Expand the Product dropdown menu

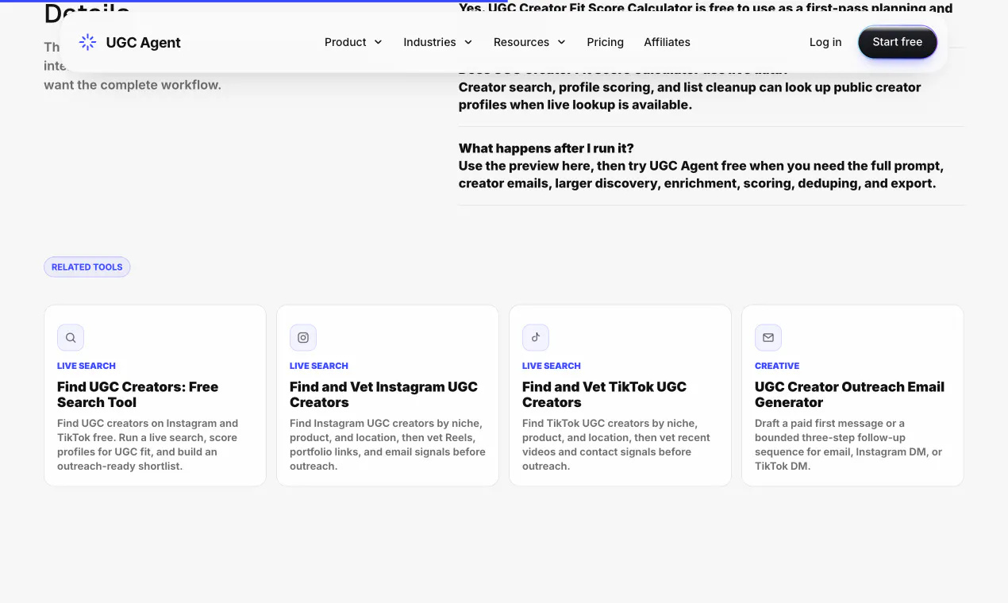[x=353, y=42]
